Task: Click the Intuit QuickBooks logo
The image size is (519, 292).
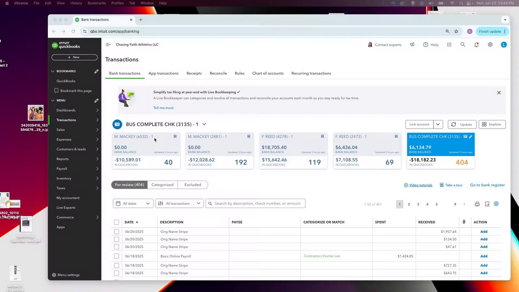Action: pos(66,45)
